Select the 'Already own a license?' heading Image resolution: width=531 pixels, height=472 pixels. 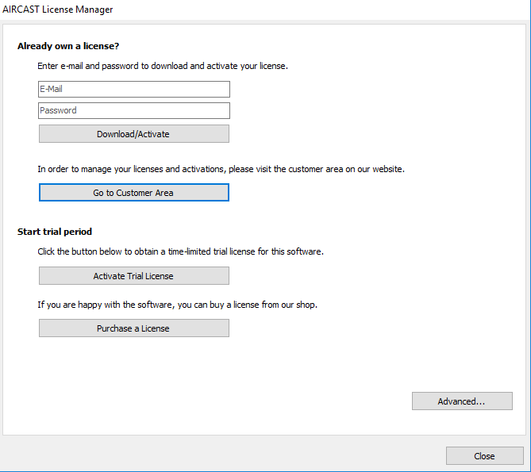68,46
